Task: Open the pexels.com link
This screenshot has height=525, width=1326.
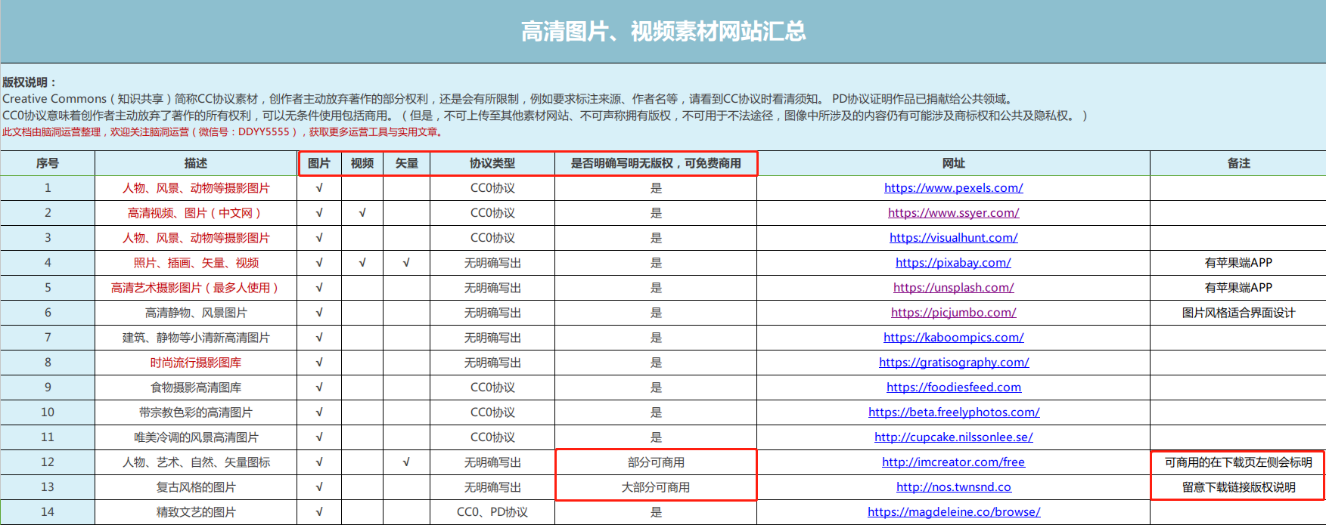Action: (953, 188)
